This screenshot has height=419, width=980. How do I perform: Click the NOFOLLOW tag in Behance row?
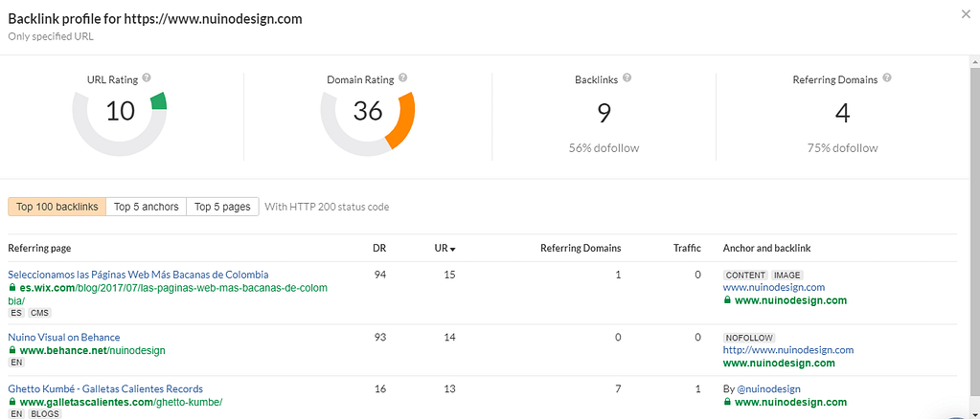point(749,337)
